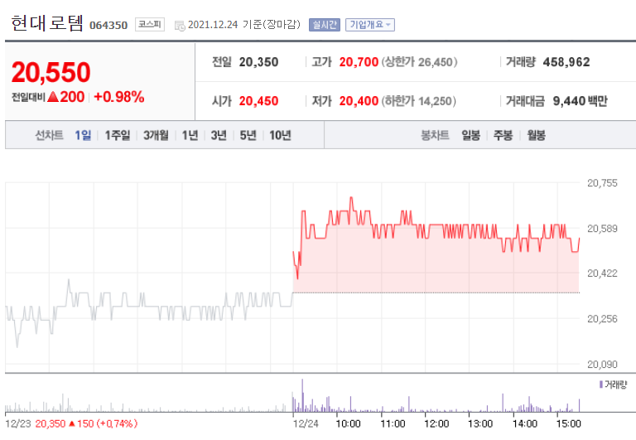Click the red up-triangle beside 200
Screen dimensions: 636x440
coord(53,97)
